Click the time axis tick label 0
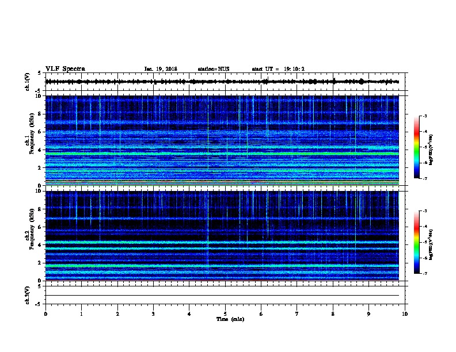This screenshot has height=352, width=456. [45, 314]
